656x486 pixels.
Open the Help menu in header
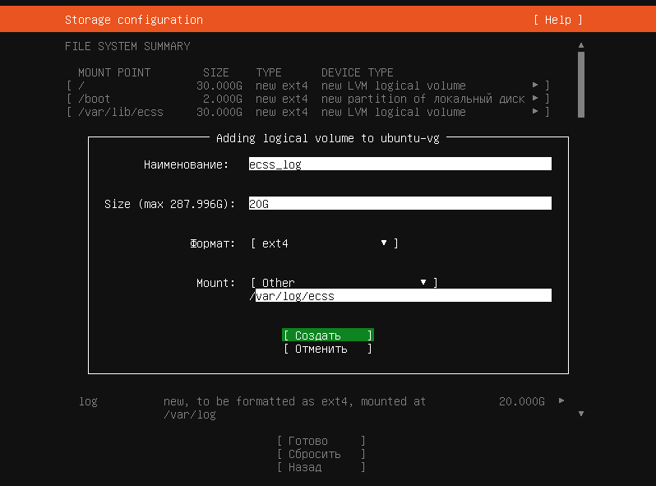click(x=557, y=20)
